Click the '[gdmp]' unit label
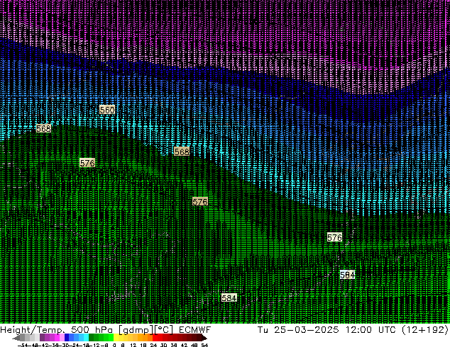This screenshot has height=347, width=450. (x=136, y=330)
